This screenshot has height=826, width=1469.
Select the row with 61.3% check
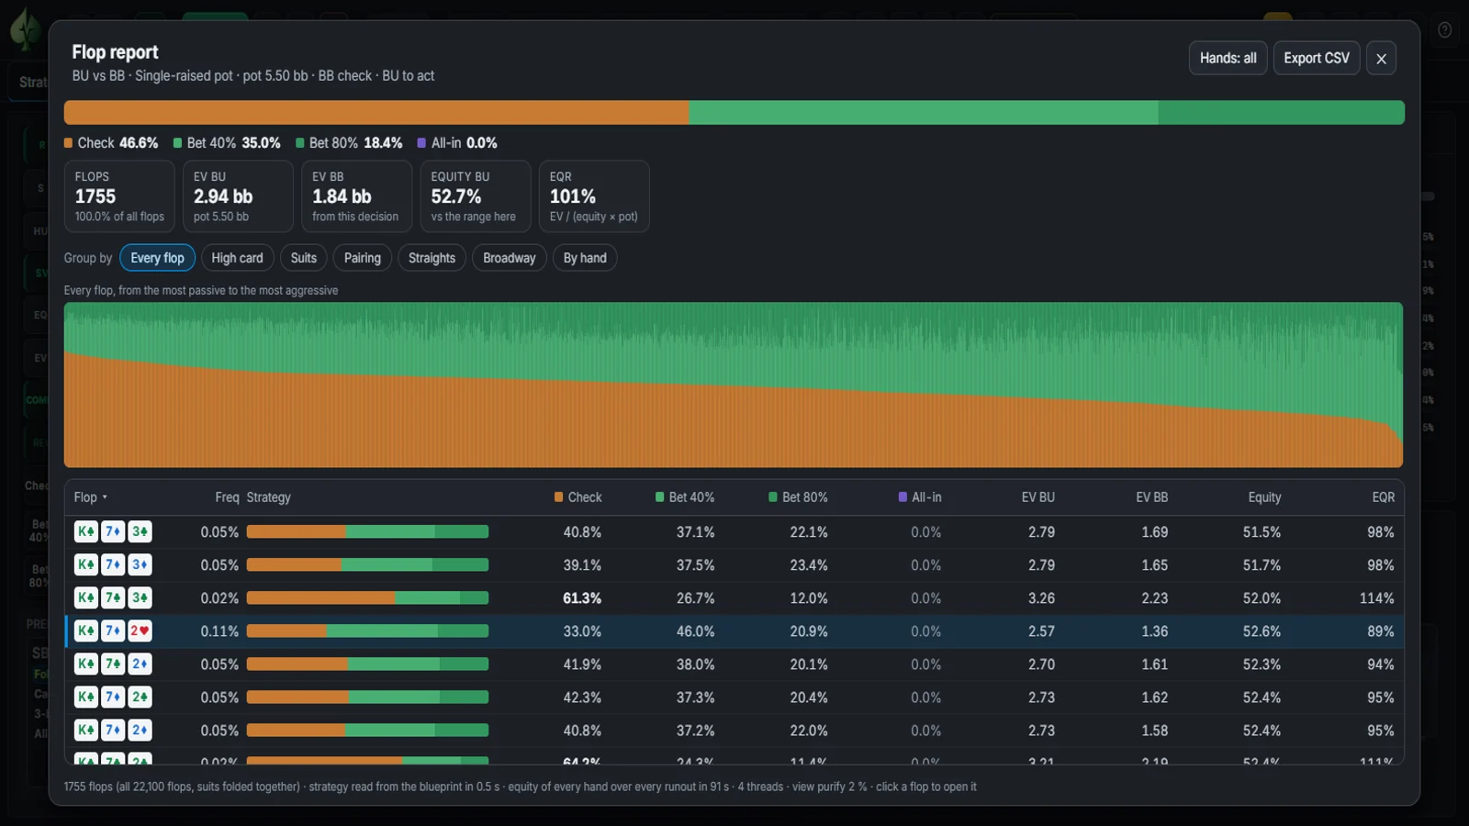point(734,598)
